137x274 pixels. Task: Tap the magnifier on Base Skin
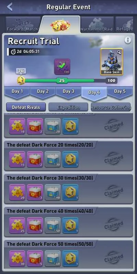(119, 52)
